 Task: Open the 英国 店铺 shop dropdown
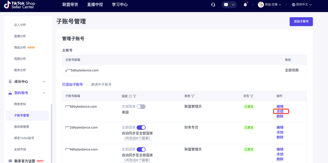pos(270,5)
